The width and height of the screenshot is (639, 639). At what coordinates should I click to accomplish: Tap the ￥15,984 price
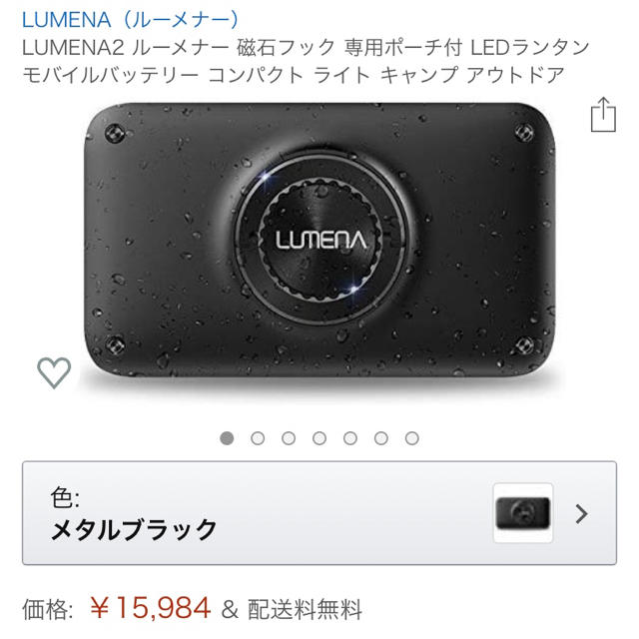coord(150,608)
